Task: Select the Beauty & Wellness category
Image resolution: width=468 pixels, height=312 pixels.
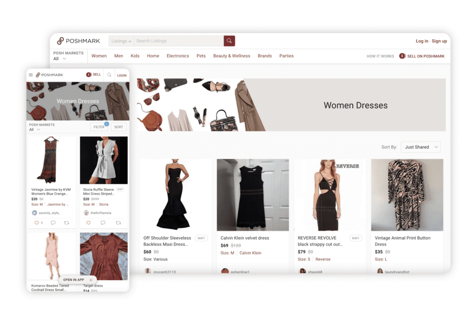Action: coord(231,56)
